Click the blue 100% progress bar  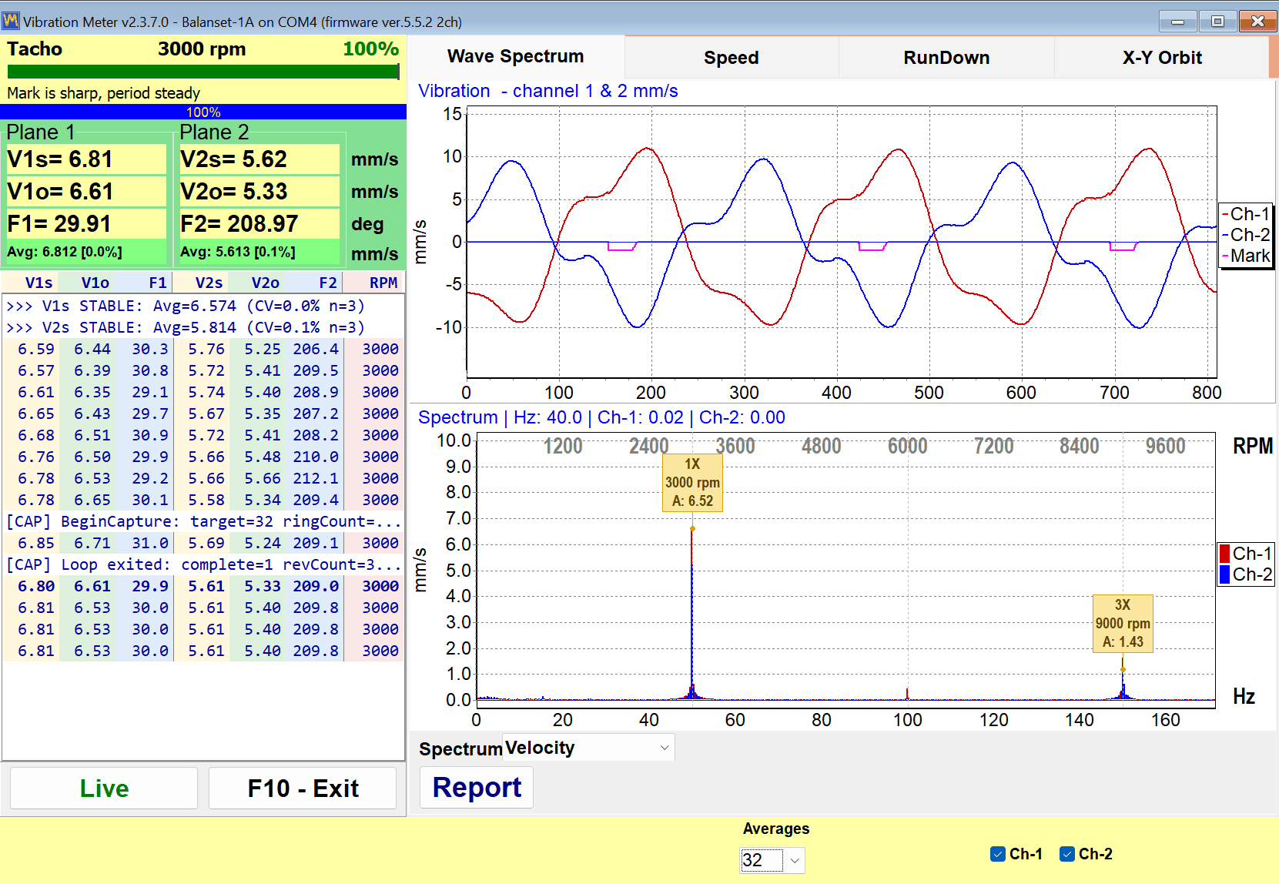pyautogui.click(x=203, y=112)
